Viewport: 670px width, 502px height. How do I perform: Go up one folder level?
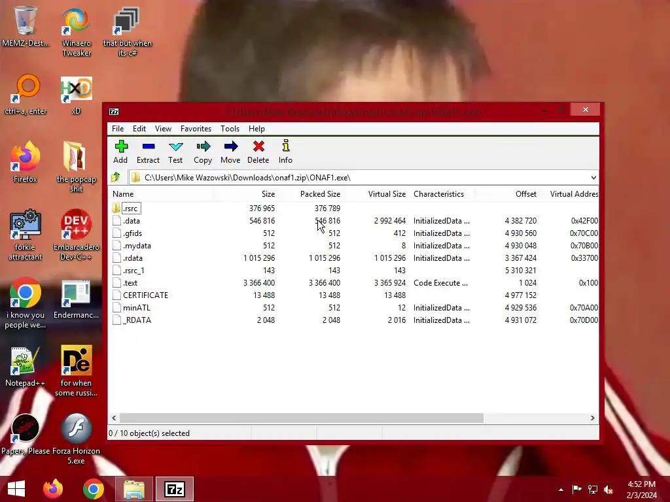coord(116,177)
